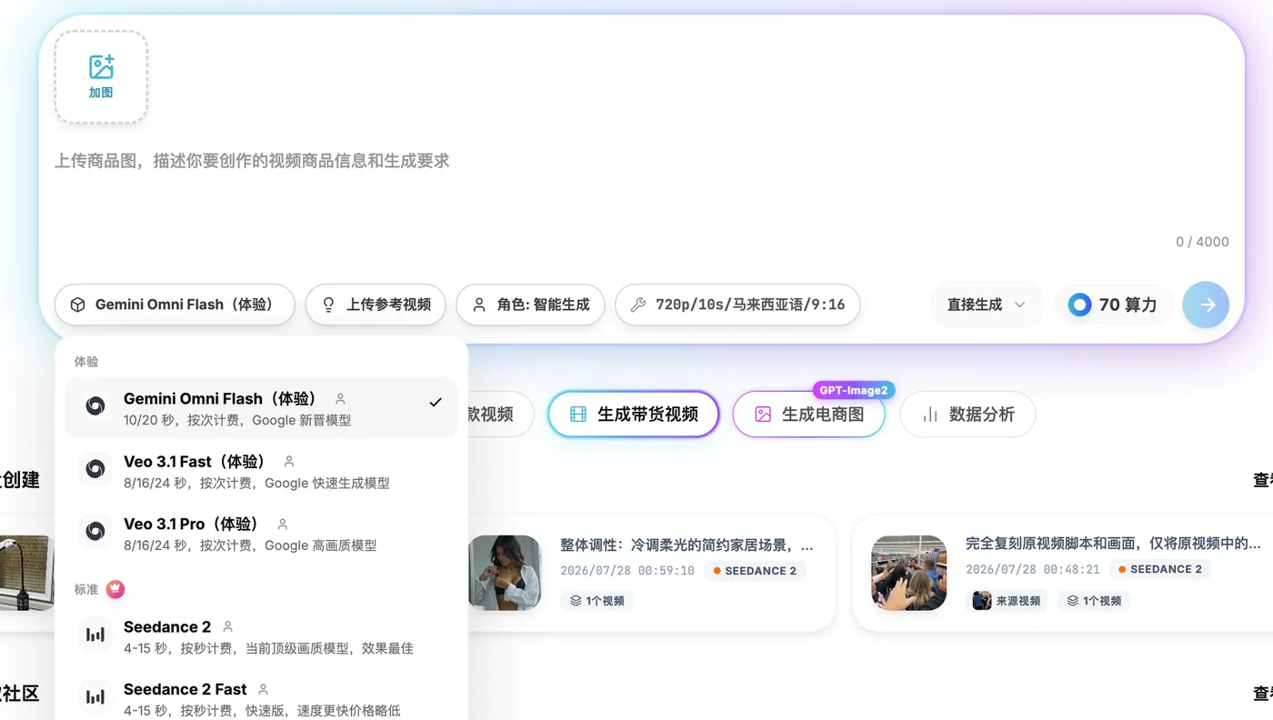Click the 4-15 秒 当前顶级画质模型 description
Image resolution: width=1273 pixels, height=720 pixels.
pyautogui.click(x=268, y=648)
